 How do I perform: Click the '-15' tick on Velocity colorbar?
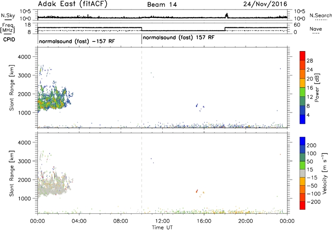(312, 178)
